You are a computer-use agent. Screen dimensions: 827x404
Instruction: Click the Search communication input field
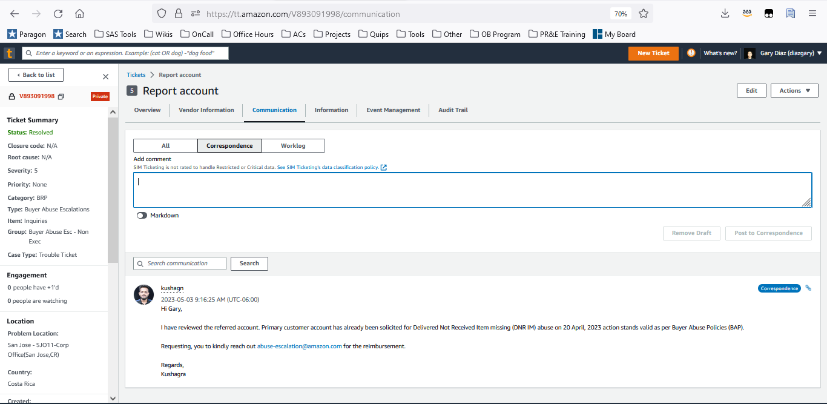click(180, 263)
